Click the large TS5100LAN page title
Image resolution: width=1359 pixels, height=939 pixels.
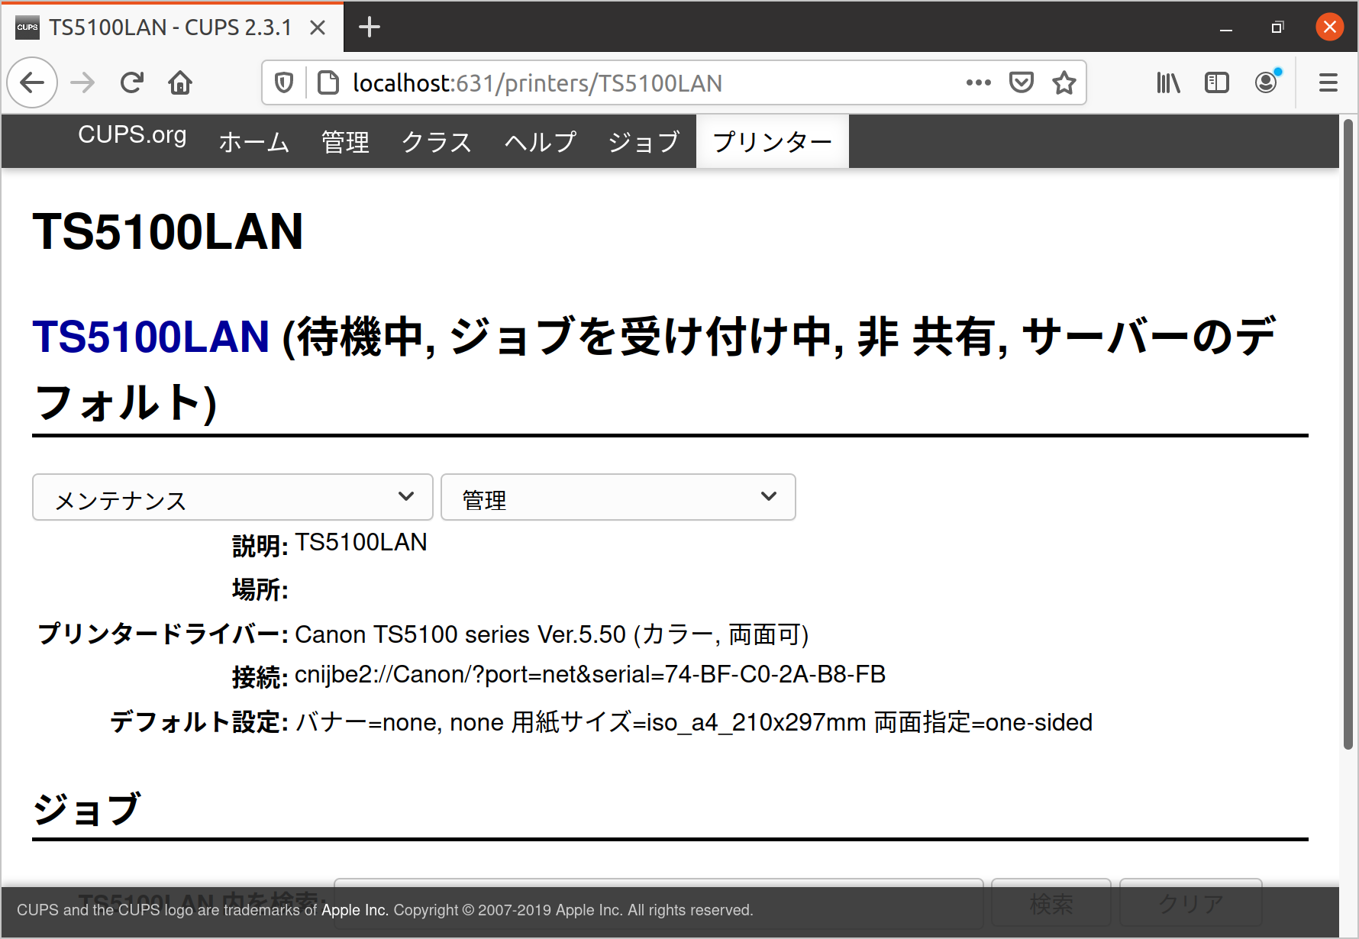tap(168, 231)
